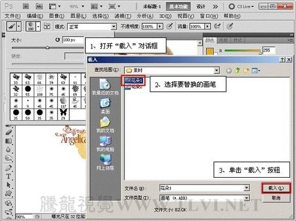Pick the tiny brush preset sized 9
Image resolution: width=296 pixels, height=221 pixels.
[28, 103]
